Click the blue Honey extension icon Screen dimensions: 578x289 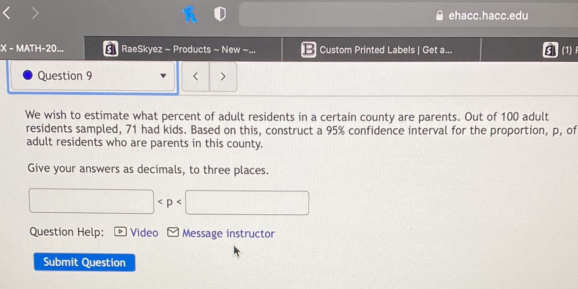point(190,14)
